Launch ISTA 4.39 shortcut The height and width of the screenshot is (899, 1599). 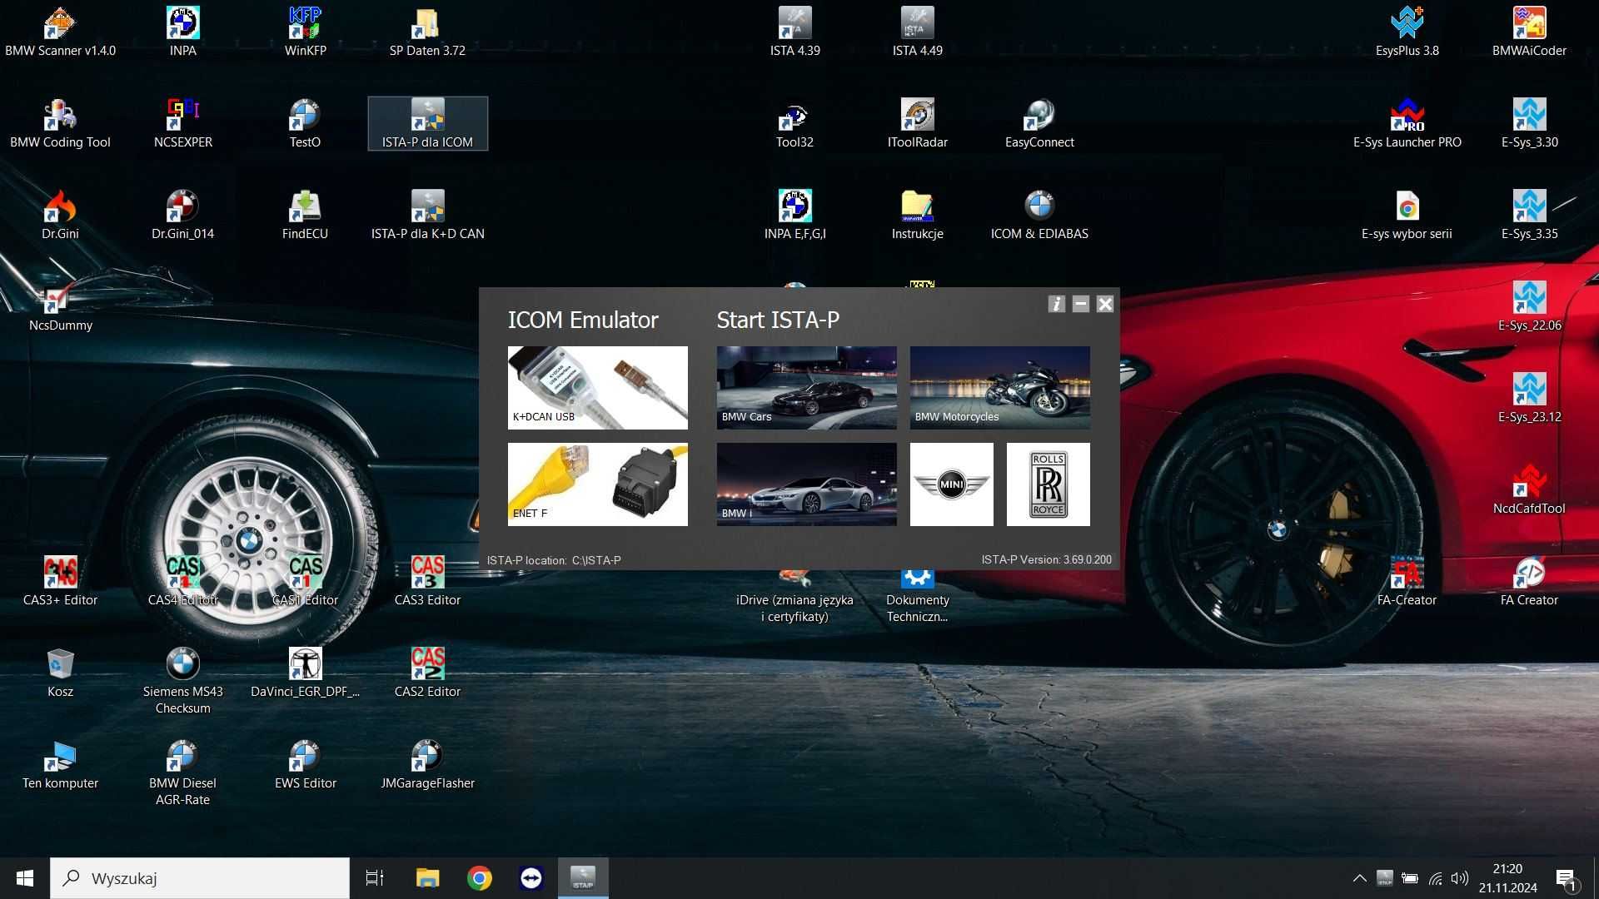click(x=795, y=33)
